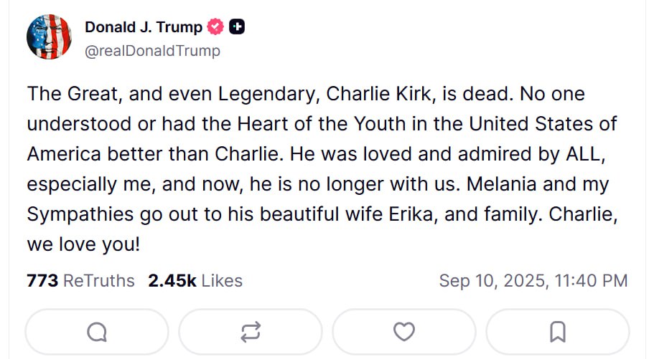
Task: Click the closing line "we love you!"
Action: coord(83,244)
